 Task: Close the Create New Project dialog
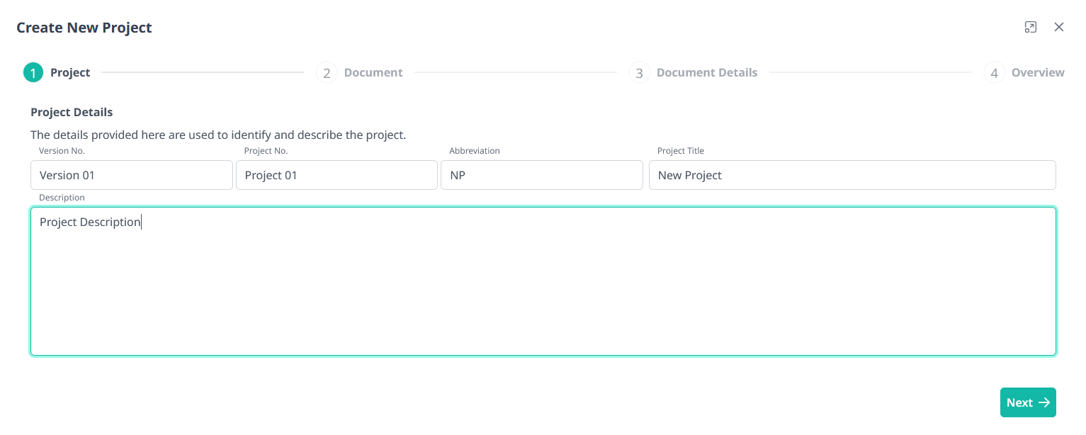click(1059, 28)
